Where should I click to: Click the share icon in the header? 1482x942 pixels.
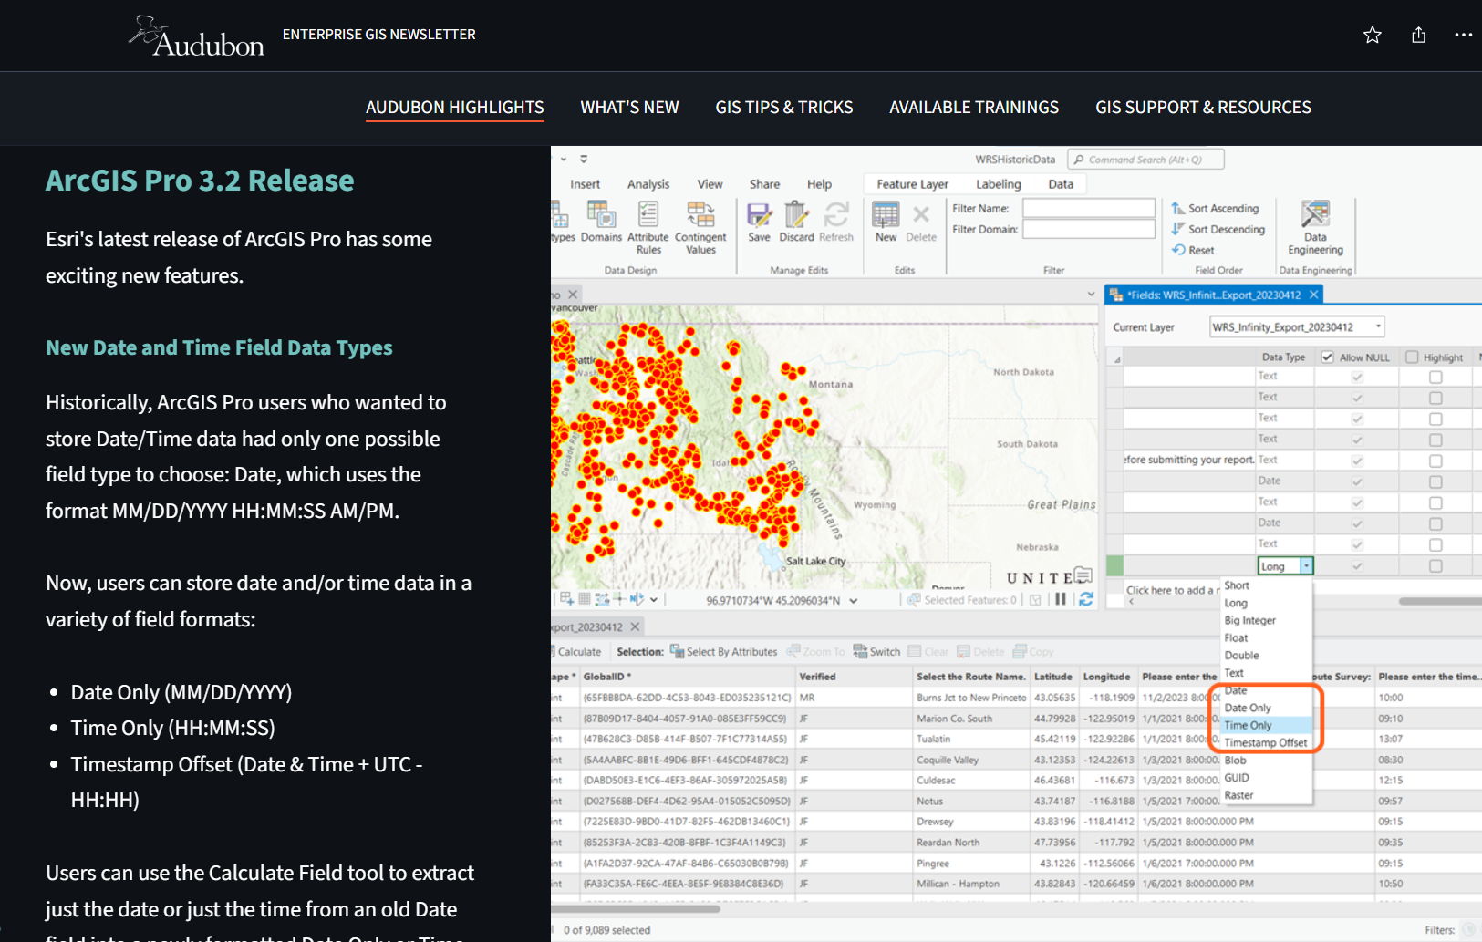click(1418, 35)
